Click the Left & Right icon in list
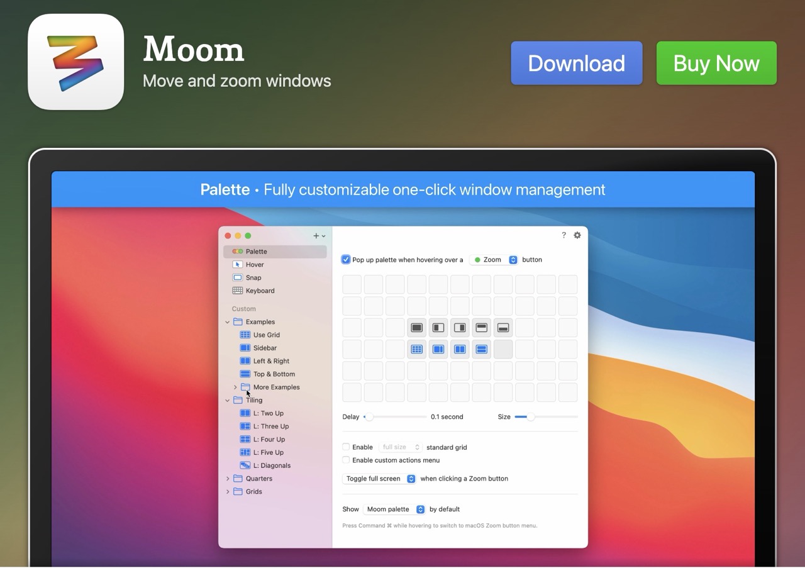The width and height of the screenshot is (805, 568). [x=245, y=361]
